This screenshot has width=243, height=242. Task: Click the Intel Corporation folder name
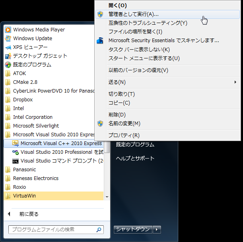coord(33,117)
